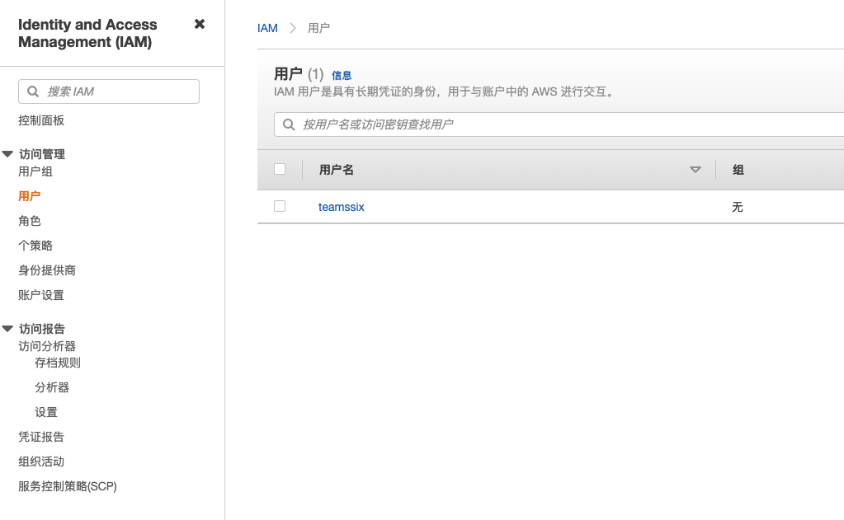The image size is (844, 520).
Task: Open 控制面板 in the sidebar
Action: coord(41,120)
